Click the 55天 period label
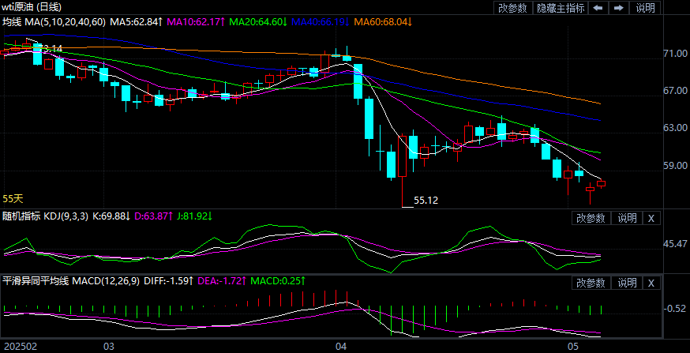The width and height of the screenshot is (690, 353). click(x=13, y=198)
